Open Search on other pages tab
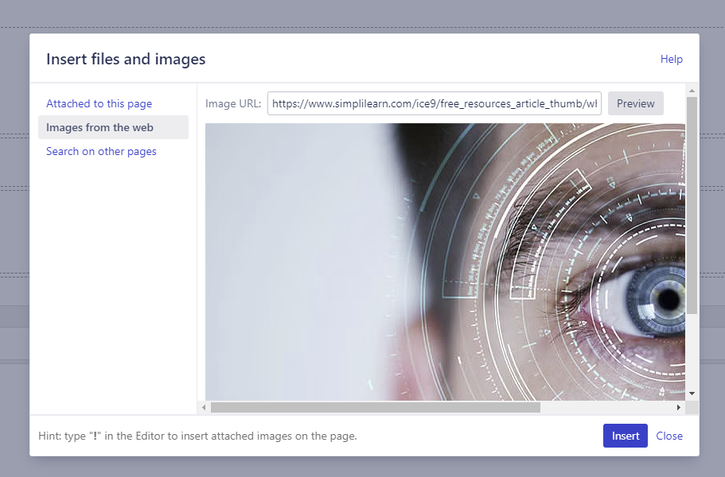Viewport: 725px width, 477px height. (101, 152)
